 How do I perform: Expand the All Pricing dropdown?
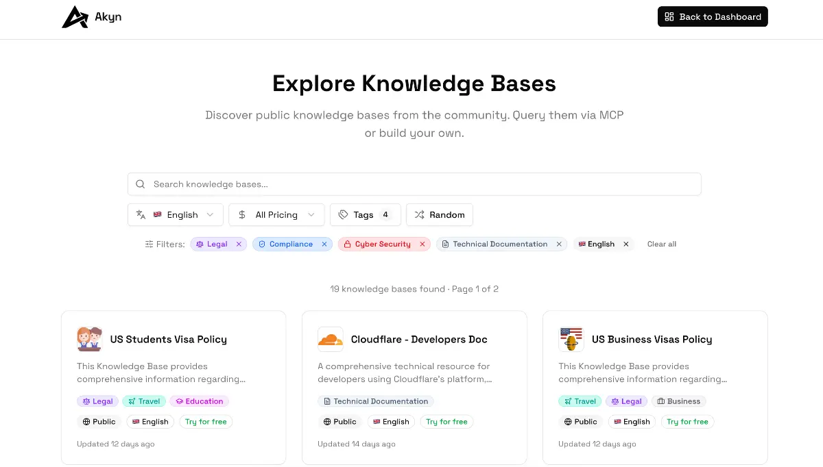tap(276, 215)
